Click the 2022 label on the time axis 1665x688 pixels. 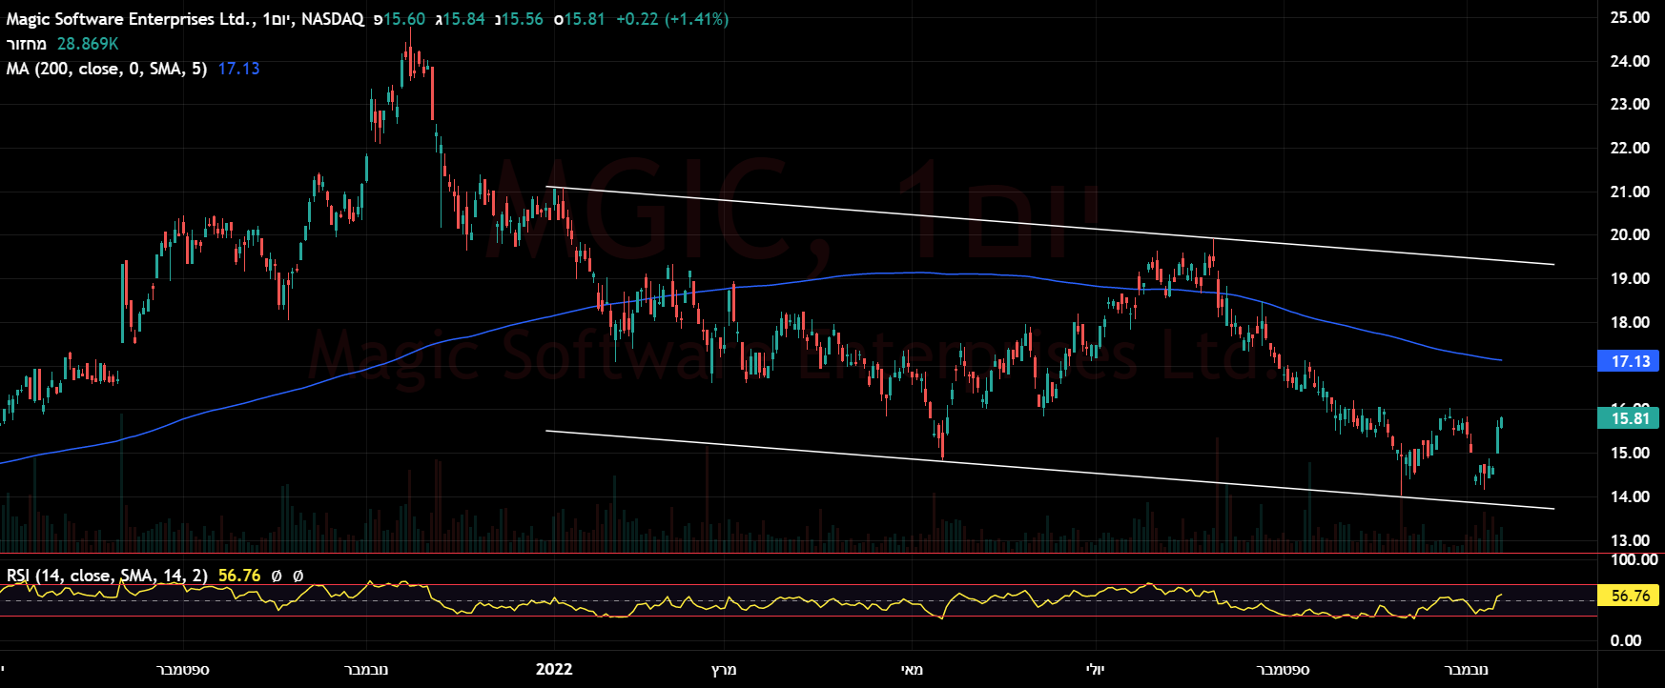coord(554,669)
